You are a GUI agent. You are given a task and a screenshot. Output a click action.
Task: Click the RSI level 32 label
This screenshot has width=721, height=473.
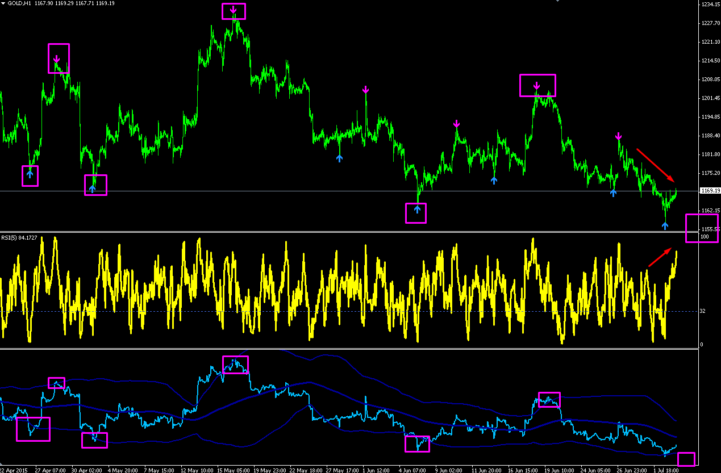pos(703,311)
